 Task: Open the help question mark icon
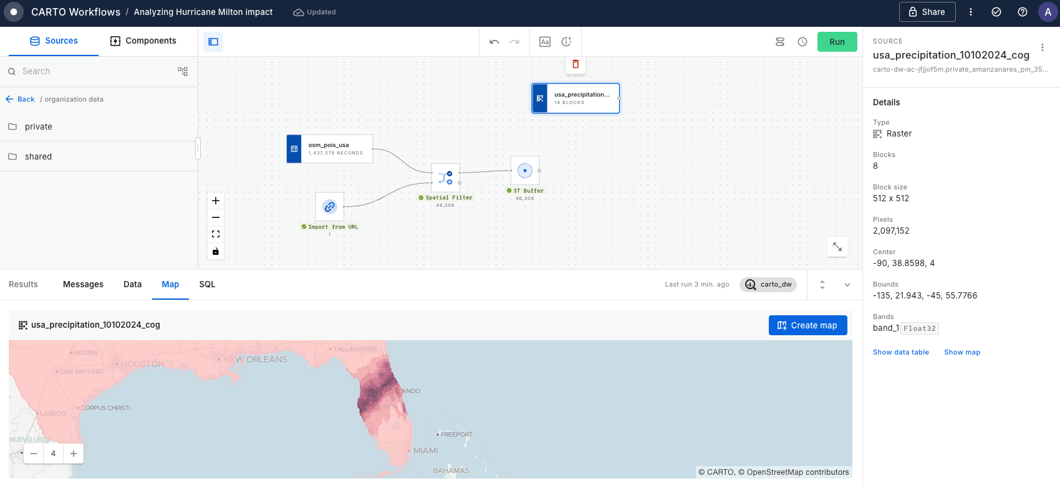(x=1023, y=12)
